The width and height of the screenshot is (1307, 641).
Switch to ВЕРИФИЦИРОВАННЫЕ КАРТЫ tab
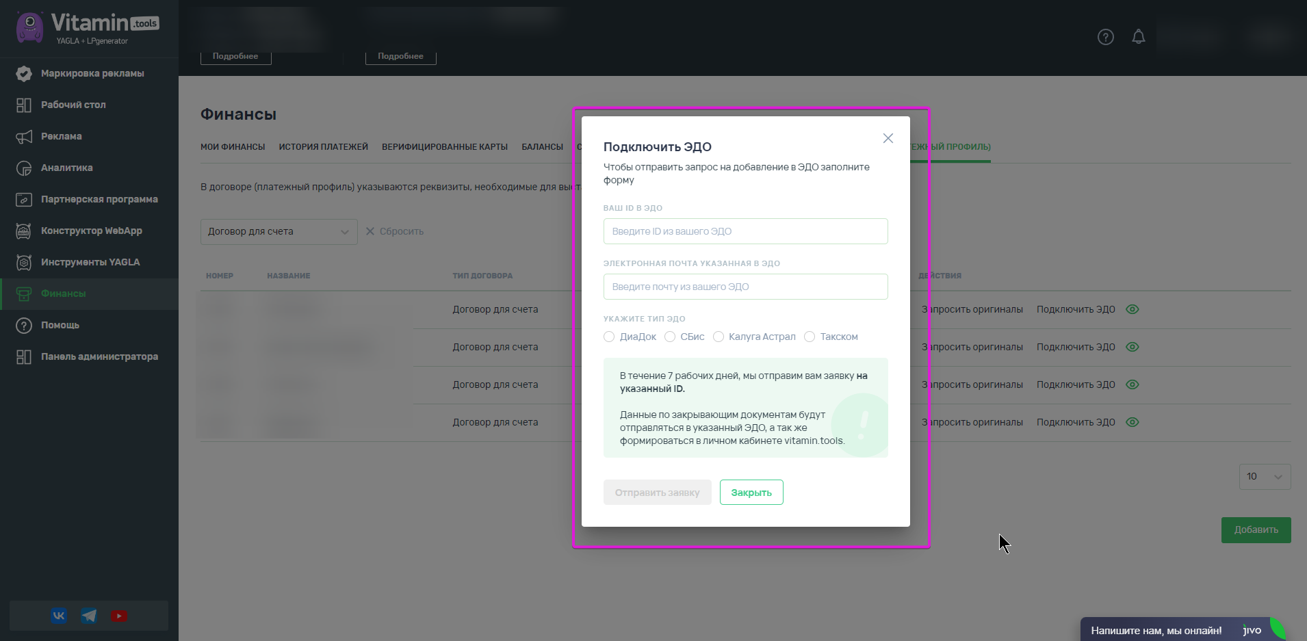pos(445,147)
